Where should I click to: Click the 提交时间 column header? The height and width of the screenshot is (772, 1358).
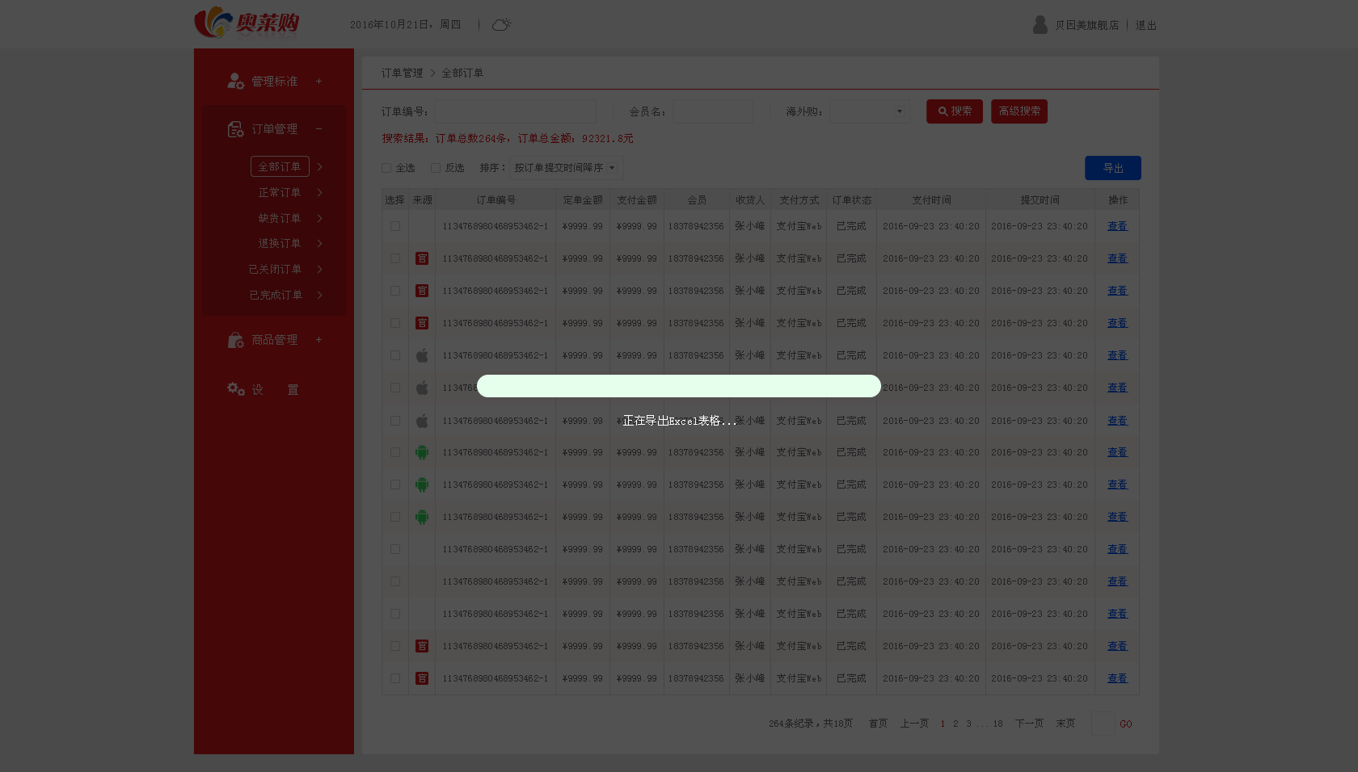tap(1040, 200)
